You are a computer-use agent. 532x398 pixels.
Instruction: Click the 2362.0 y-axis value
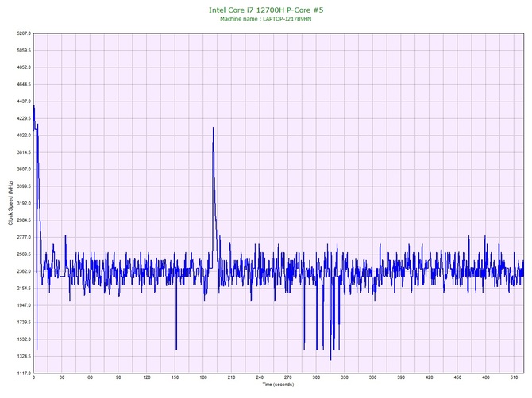pyautogui.click(x=24, y=271)
